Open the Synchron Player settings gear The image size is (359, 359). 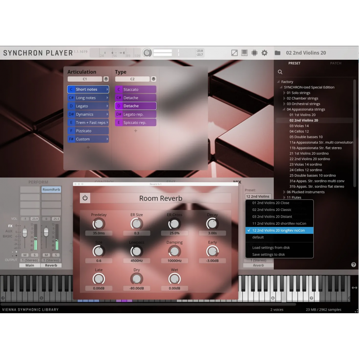(264, 53)
